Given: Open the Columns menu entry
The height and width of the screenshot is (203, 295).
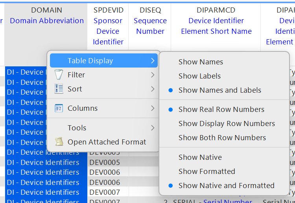Looking at the screenshot, I should (104, 108).
